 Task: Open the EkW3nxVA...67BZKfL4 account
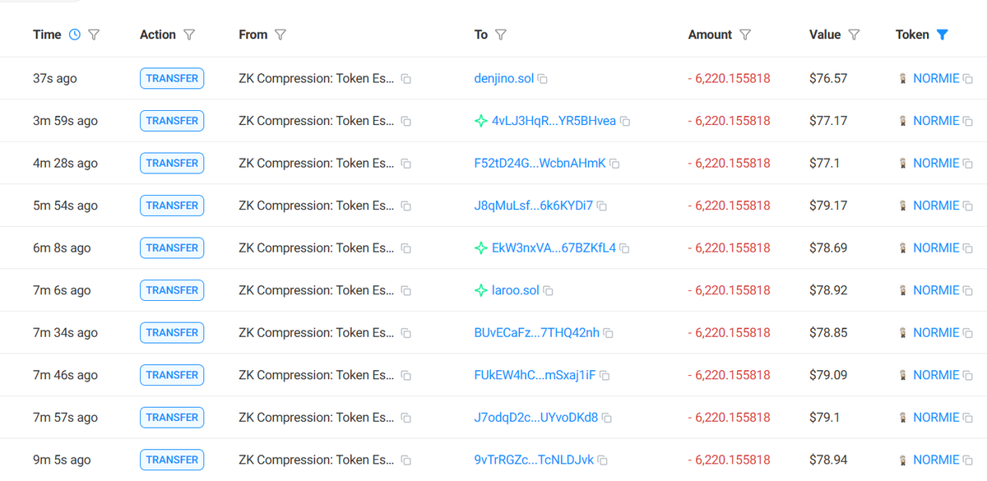click(x=554, y=247)
